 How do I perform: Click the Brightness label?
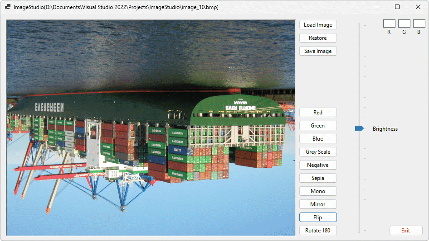(x=385, y=129)
